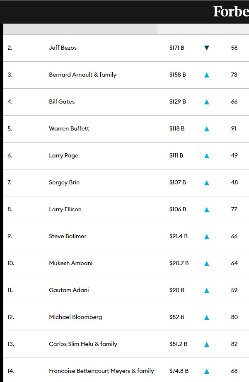Open Bernard Arnault & family profile
Viewport: 249px width, 382px height.
pyautogui.click(x=82, y=75)
